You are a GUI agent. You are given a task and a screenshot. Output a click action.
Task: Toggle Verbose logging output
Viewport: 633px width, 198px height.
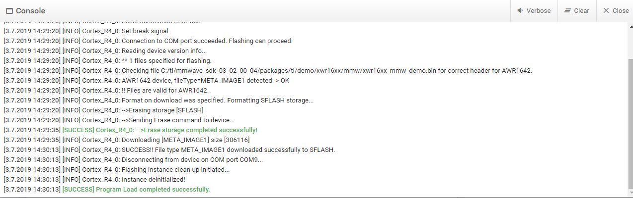click(x=534, y=10)
